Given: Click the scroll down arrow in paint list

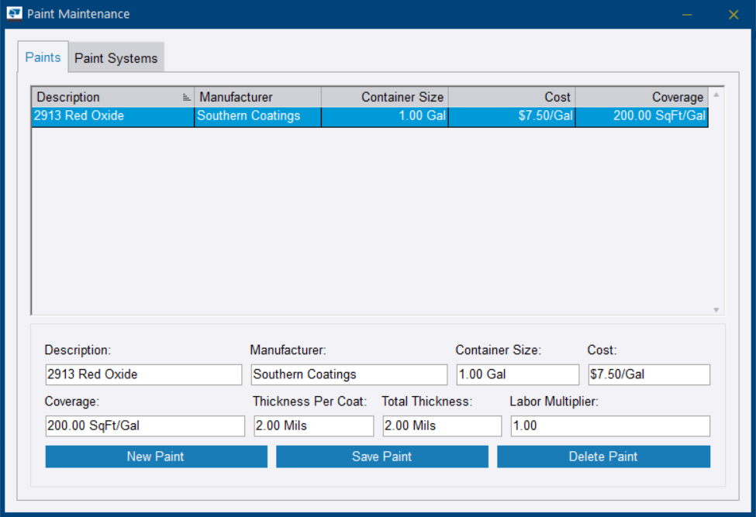Looking at the screenshot, I should click(x=716, y=310).
